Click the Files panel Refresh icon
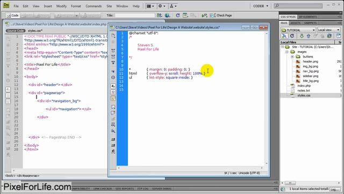 click(292, 36)
